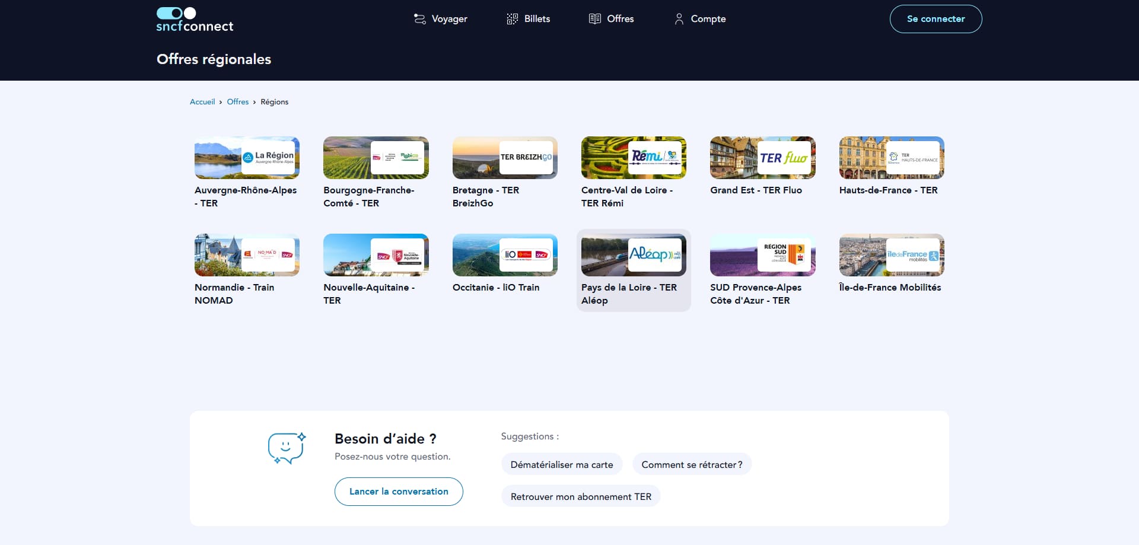
Task: Select Nouvelle-Aquitaine - TER title
Action: [x=369, y=294]
